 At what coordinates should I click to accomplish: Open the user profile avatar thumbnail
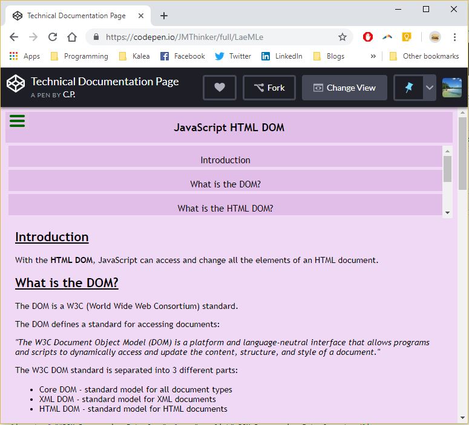click(x=452, y=88)
